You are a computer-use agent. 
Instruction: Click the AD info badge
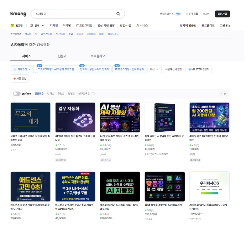pyautogui.click(x=223, y=94)
